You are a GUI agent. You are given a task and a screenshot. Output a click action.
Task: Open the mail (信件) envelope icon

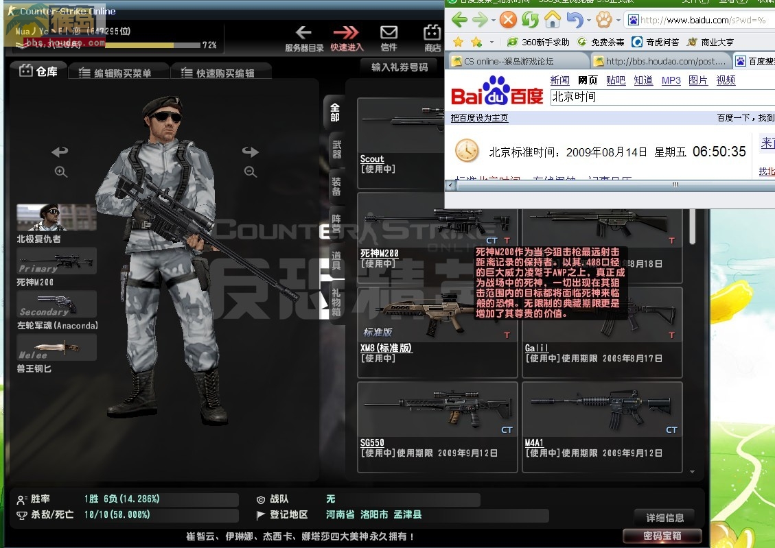pyautogui.click(x=389, y=33)
